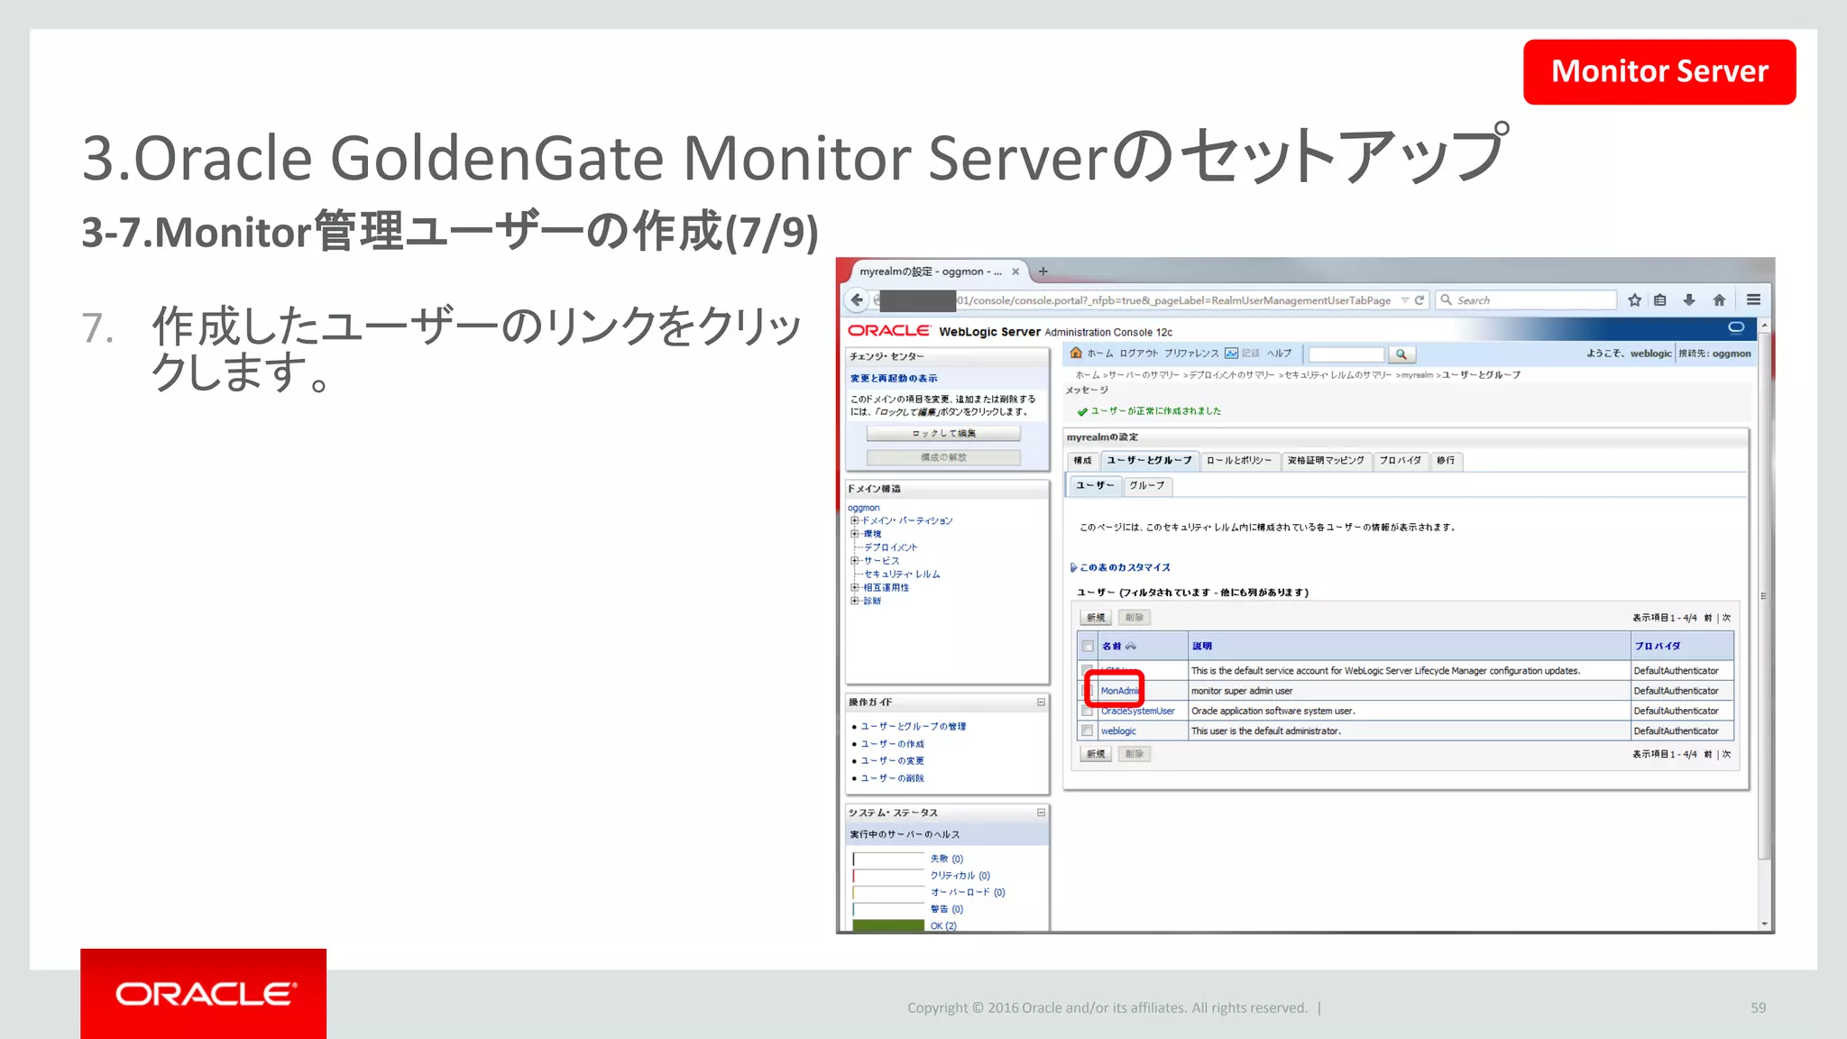
Task: Expand ドメイン・パーティション tree node
Action: tap(854, 520)
